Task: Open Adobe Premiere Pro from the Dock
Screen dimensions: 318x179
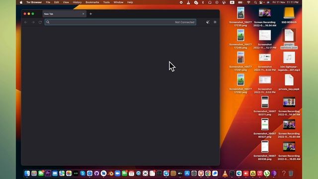Action: (x=48, y=173)
